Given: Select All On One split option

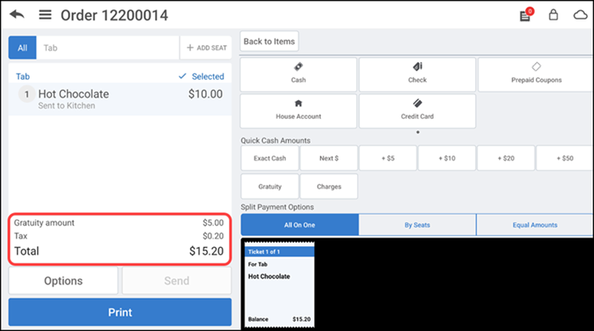Looking at the screenshot, I should click(x=300, y=225).
